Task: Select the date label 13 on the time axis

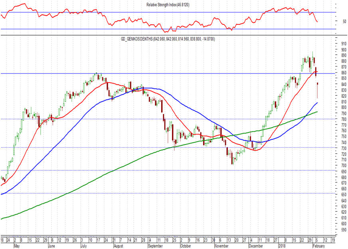Action: (229, 240)
